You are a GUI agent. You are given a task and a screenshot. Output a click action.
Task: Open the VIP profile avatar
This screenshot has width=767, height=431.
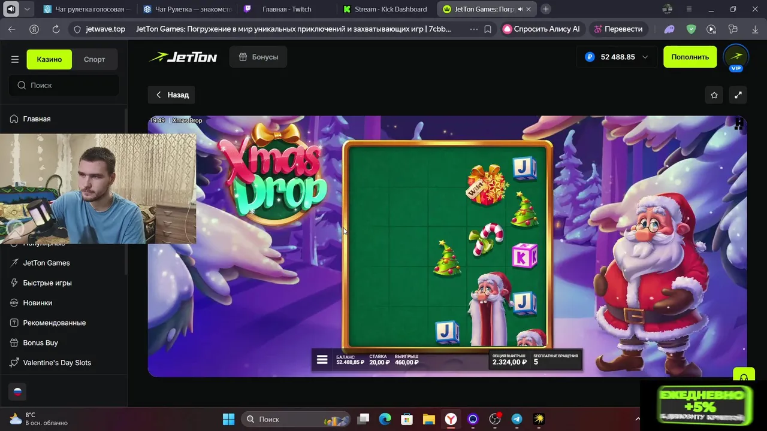point(736,57)
